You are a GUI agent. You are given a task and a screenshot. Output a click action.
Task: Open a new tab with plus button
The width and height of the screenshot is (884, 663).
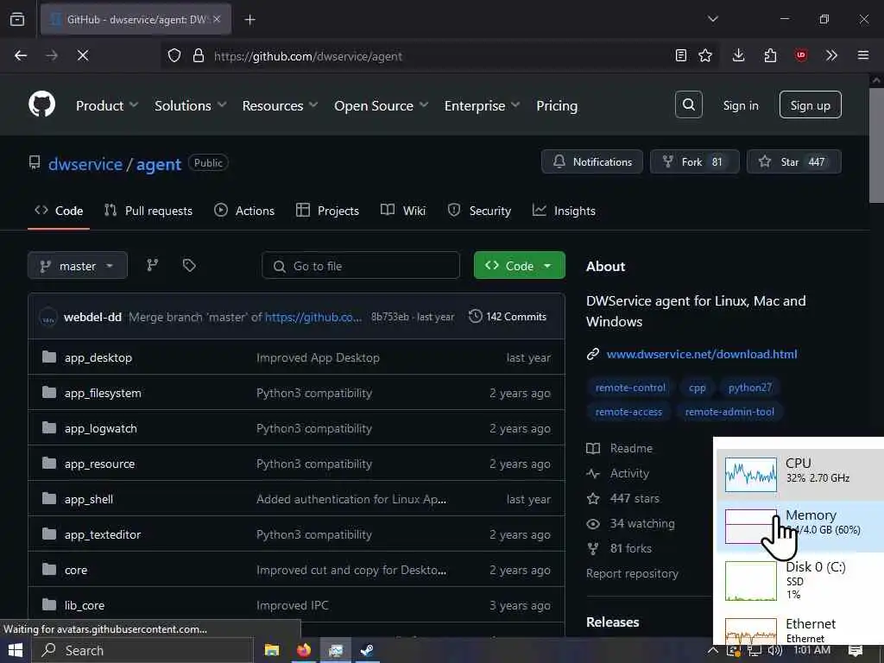click(249, 20)
